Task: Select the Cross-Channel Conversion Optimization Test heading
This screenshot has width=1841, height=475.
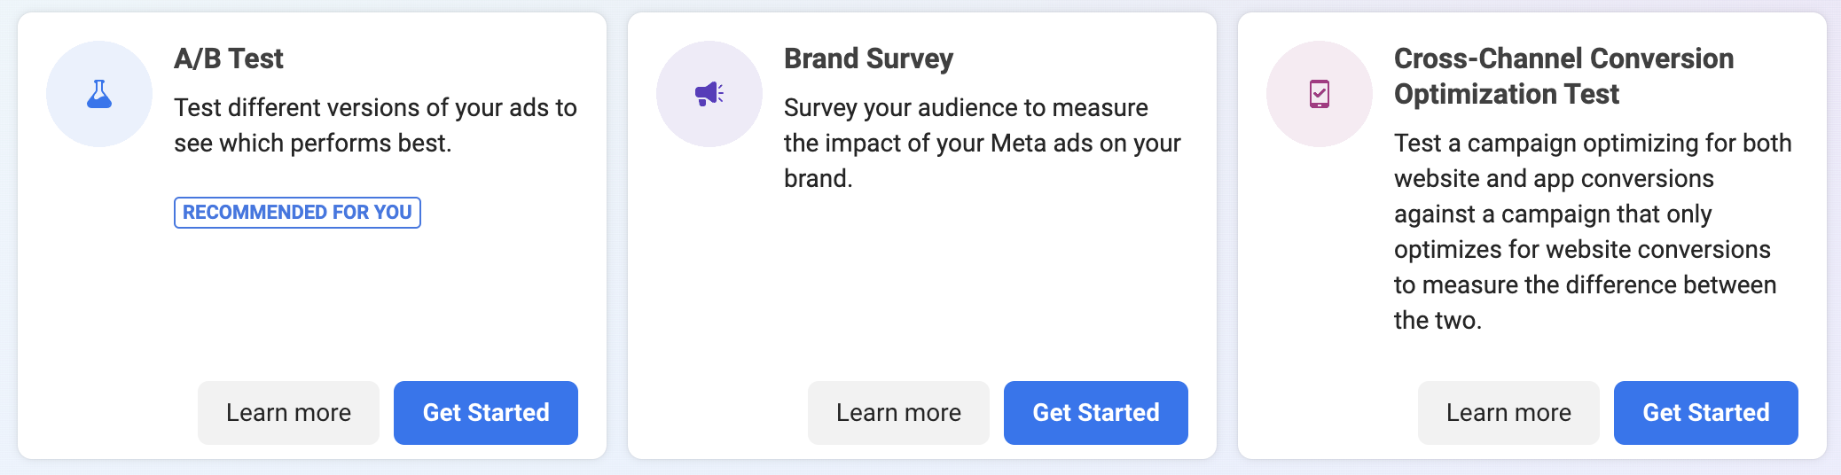Action: click(1563, 76)
